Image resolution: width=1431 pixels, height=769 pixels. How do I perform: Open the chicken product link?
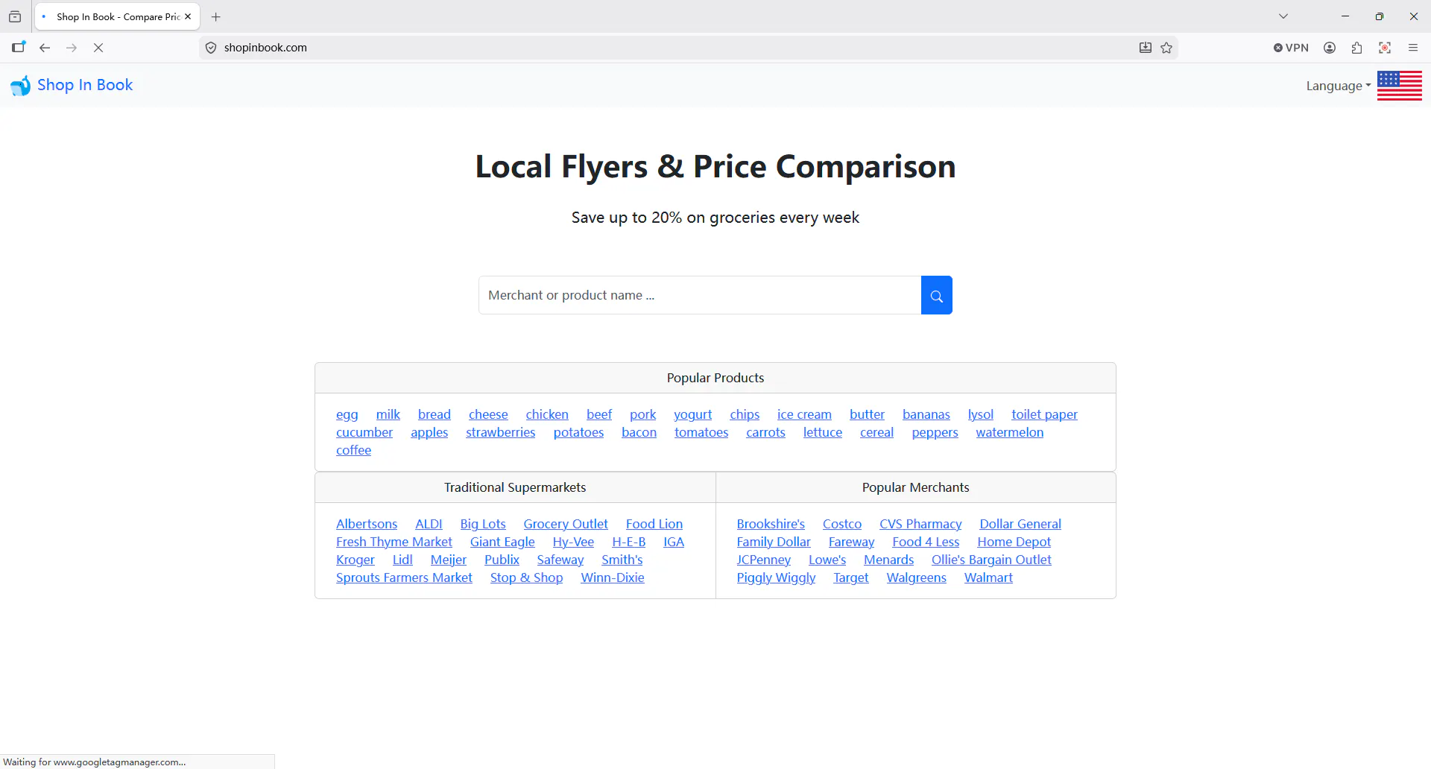point(546,414)
